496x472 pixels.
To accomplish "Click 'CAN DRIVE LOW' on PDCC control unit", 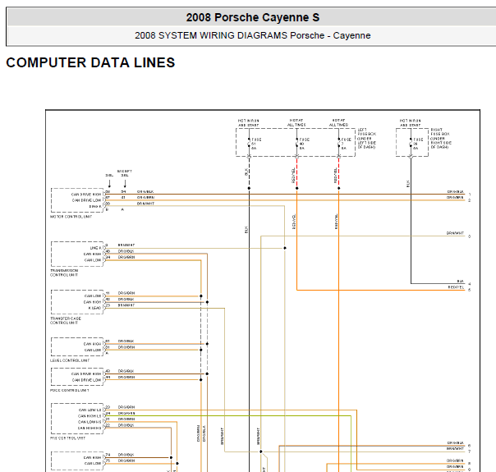I will (x=87, y=380).
